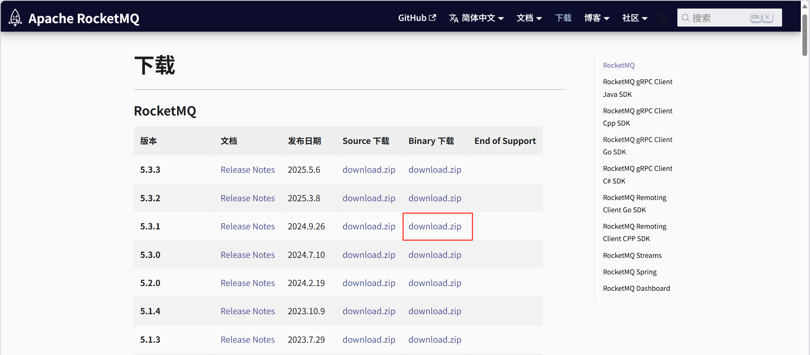Screen dimensions: 810x355
Task: Open GitHub via the external link icon
Action: 433,17
